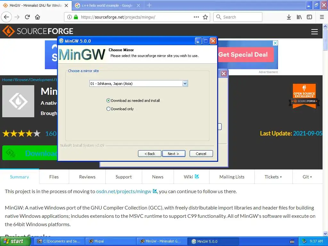Screen dimensions: 328x246
Task: Switch to MinGW 5.0.0 installer taskbar item
Action: point(213,242)
